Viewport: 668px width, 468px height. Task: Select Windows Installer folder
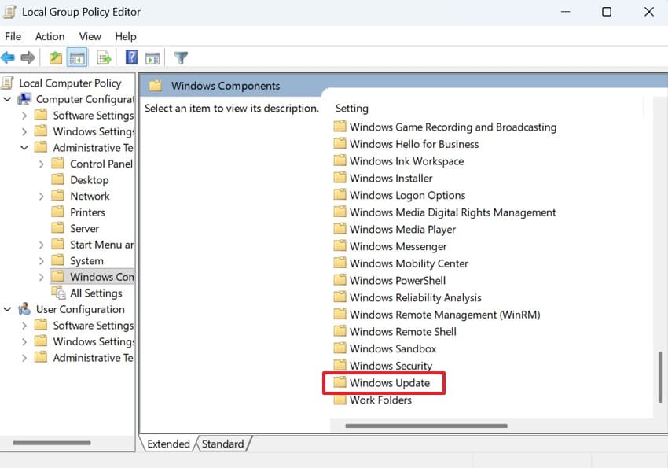coord(391,179)
